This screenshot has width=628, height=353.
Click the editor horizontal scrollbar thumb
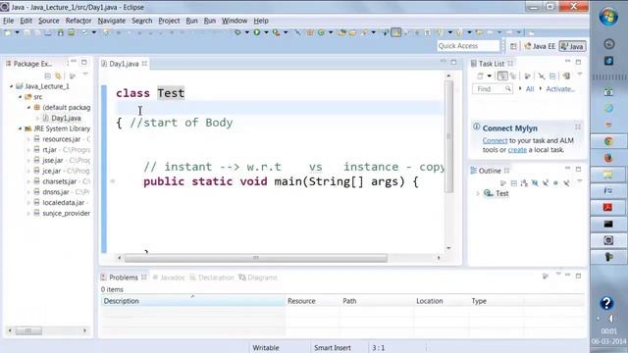pyautogui.click(x=256, y=258)
